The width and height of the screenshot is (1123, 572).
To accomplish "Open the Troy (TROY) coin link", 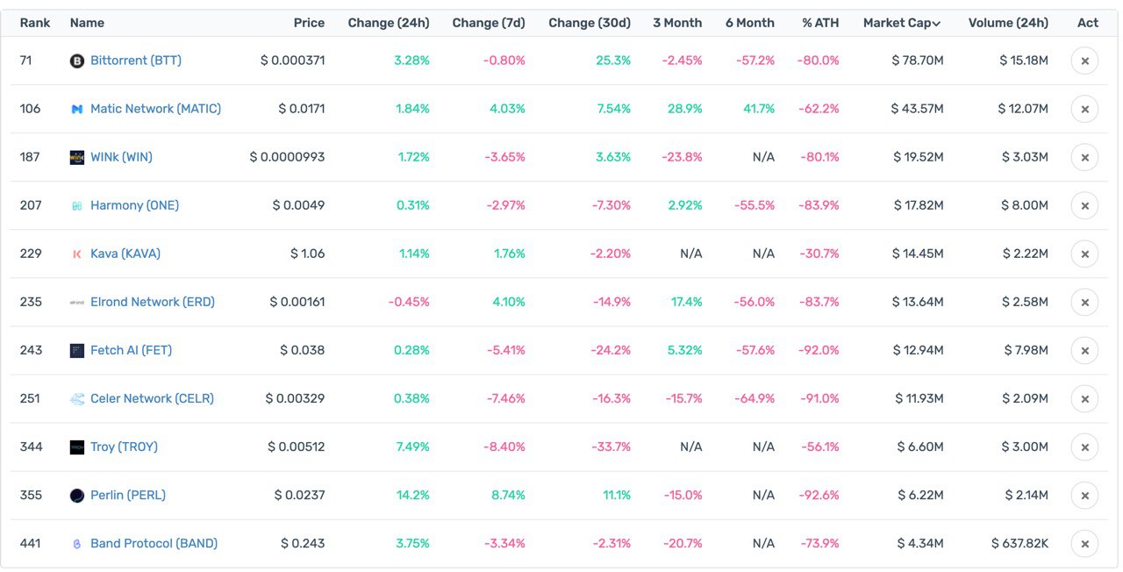I will 124,447.
